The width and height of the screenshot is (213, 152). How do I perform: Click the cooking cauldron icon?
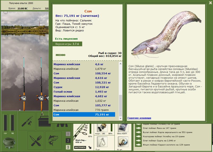9,143
